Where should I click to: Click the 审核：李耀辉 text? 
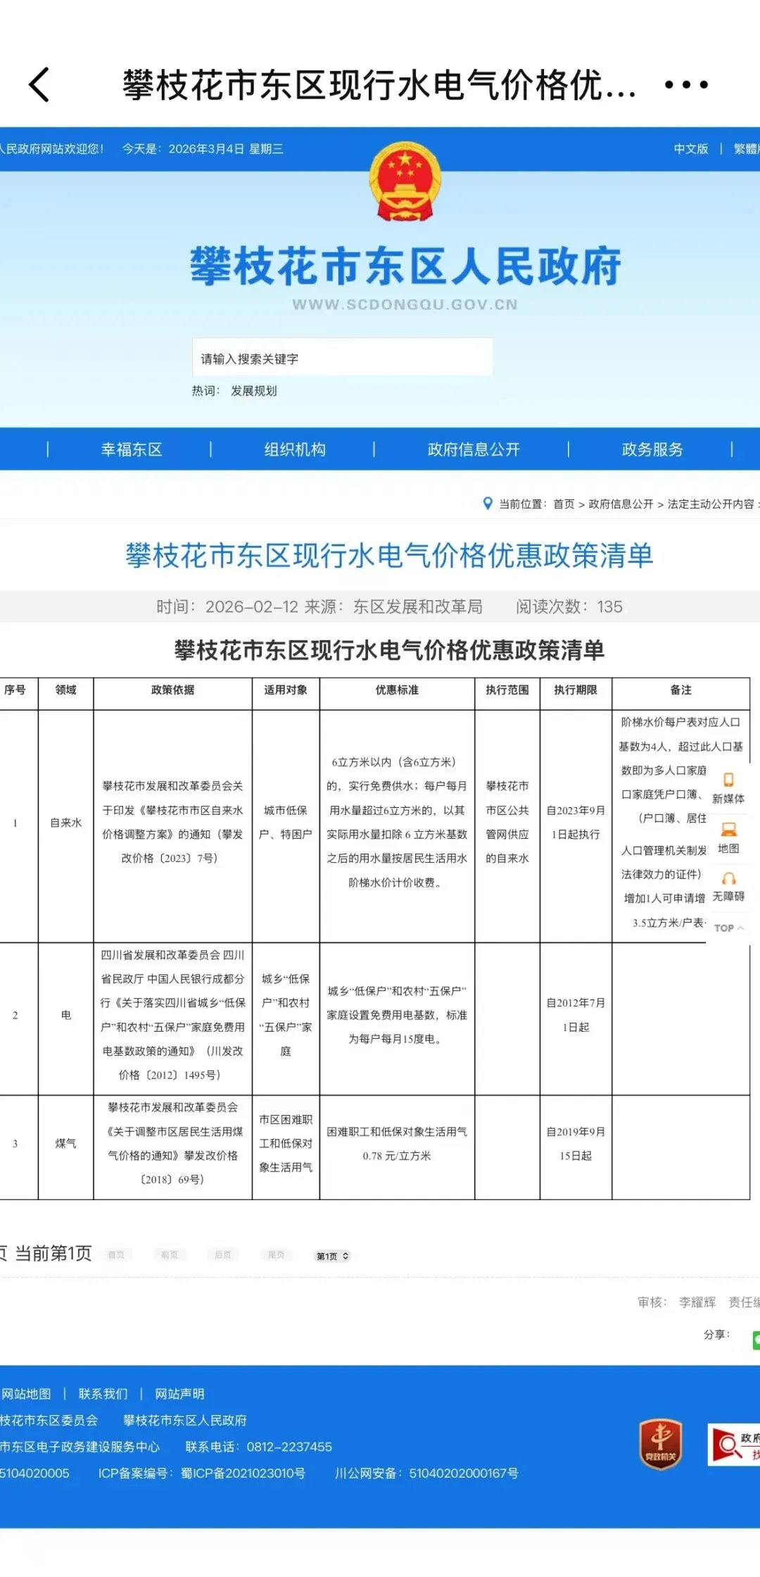pos(676,1302)
